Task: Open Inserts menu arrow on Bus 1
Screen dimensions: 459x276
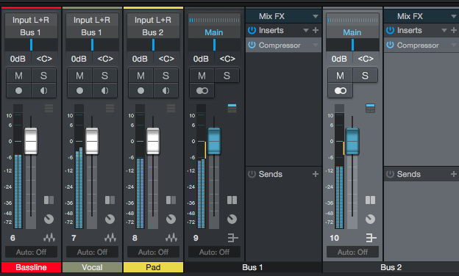Action: [x=306, y=30]
